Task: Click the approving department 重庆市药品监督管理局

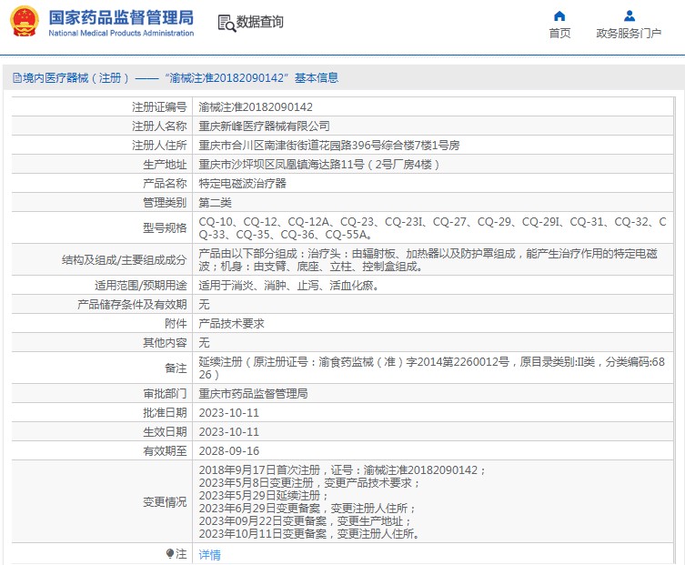Action: click(253, 394)
